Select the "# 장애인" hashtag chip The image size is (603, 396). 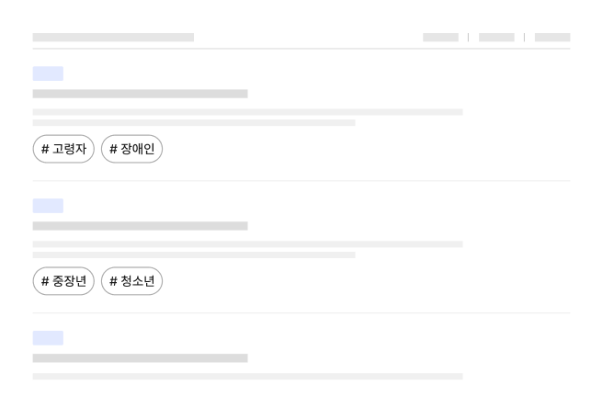click(131, 149)
